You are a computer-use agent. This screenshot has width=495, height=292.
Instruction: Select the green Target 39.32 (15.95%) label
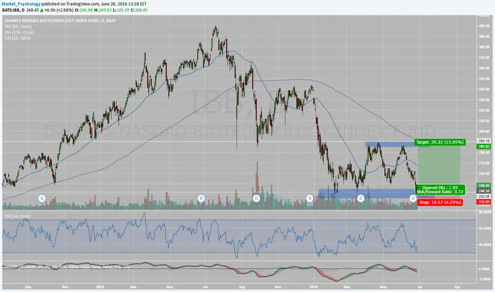coord(440,142)
